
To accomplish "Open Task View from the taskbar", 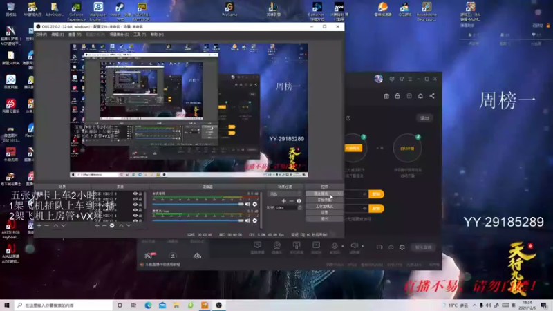I will (x=133, y=305).
